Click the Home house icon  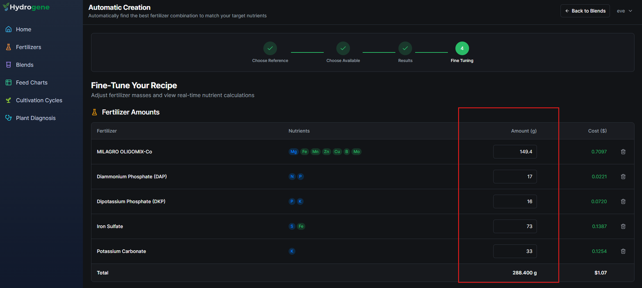click(x=8, y=29)
